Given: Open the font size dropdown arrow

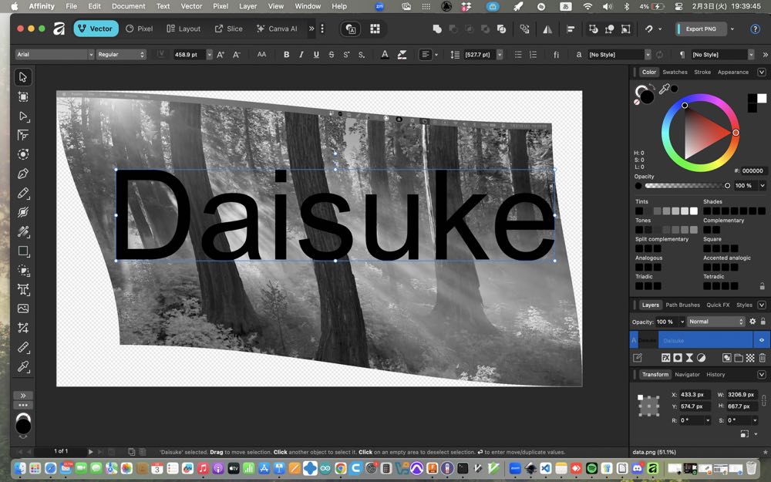Looking at the screenshot, I should pyautogui.click(x=210, y=55).
